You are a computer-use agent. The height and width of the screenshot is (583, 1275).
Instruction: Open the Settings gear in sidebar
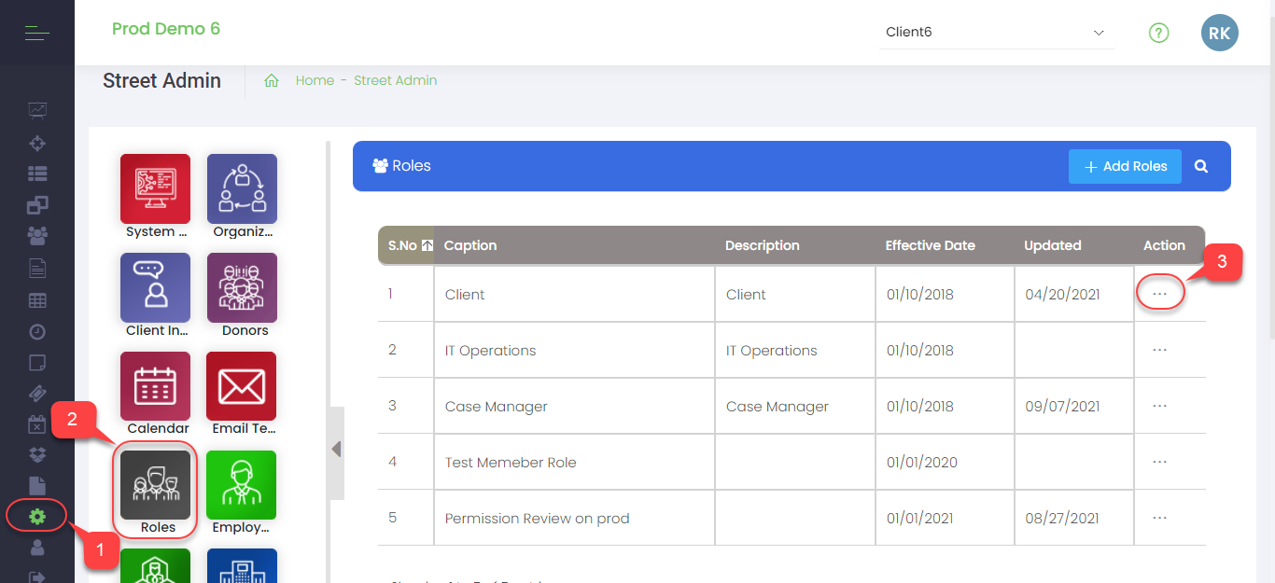(x=37, y=516)
